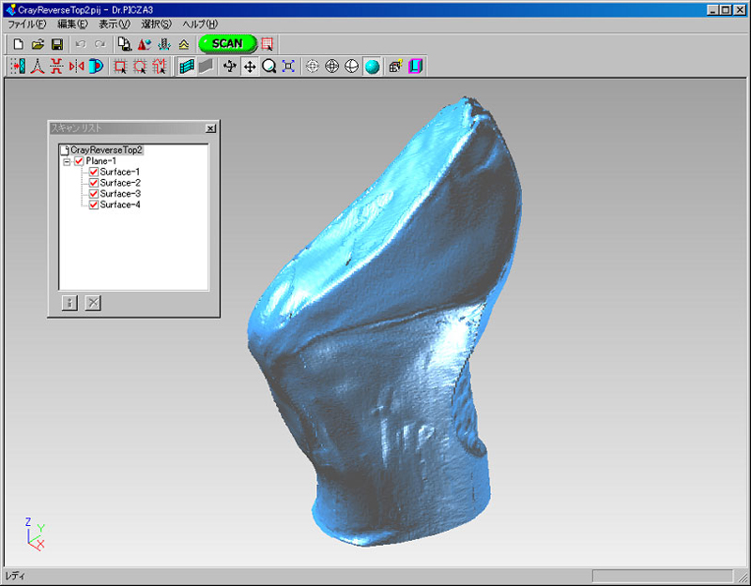
Task: Collapse the Plane-1 tree node
Action: (x=67, y=161)
